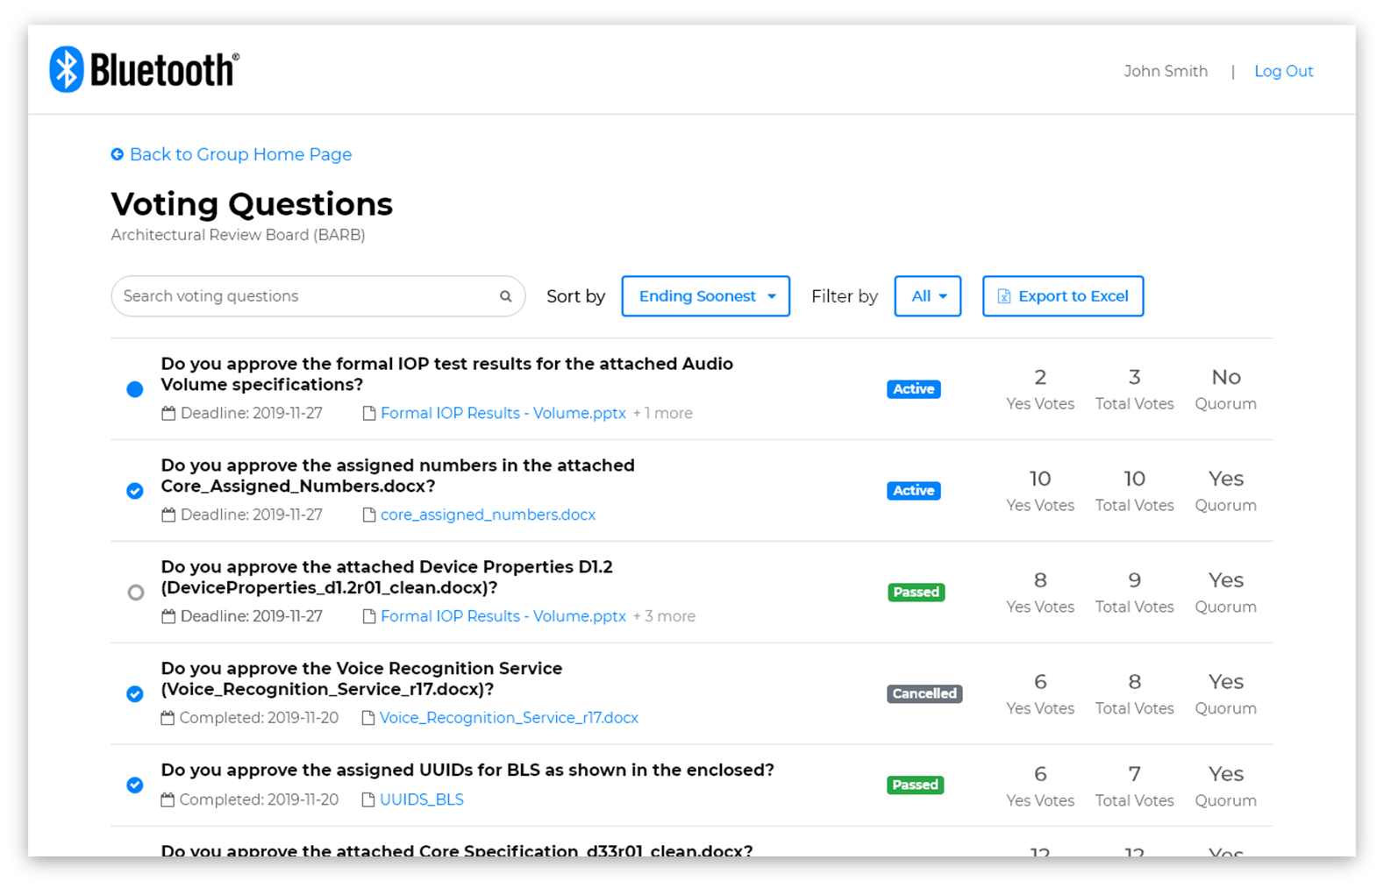Click the calendar icon next to Audio Volume deadline
The width and height of the screenshot is (1384, 888).
coord(168,413)
